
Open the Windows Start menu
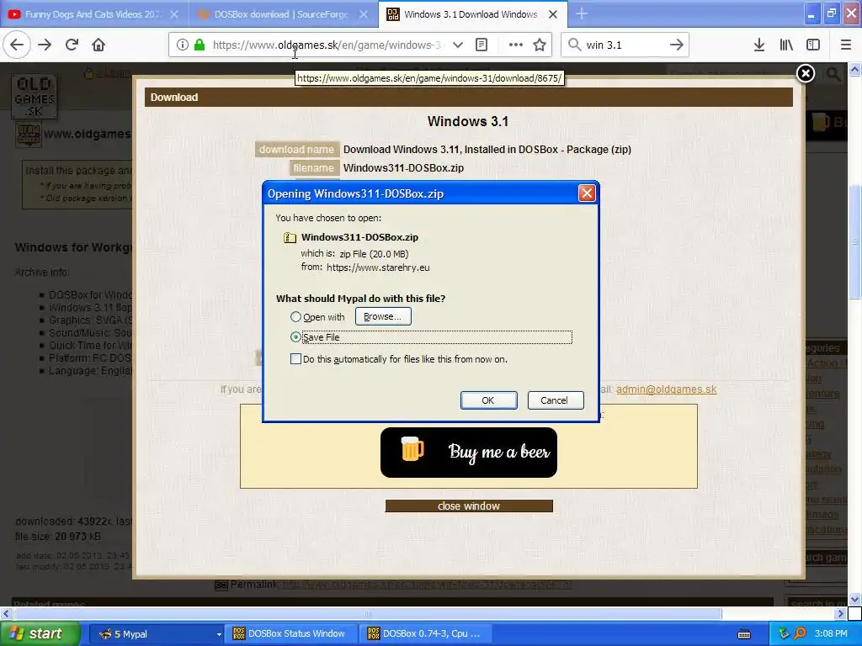[40, 634]
